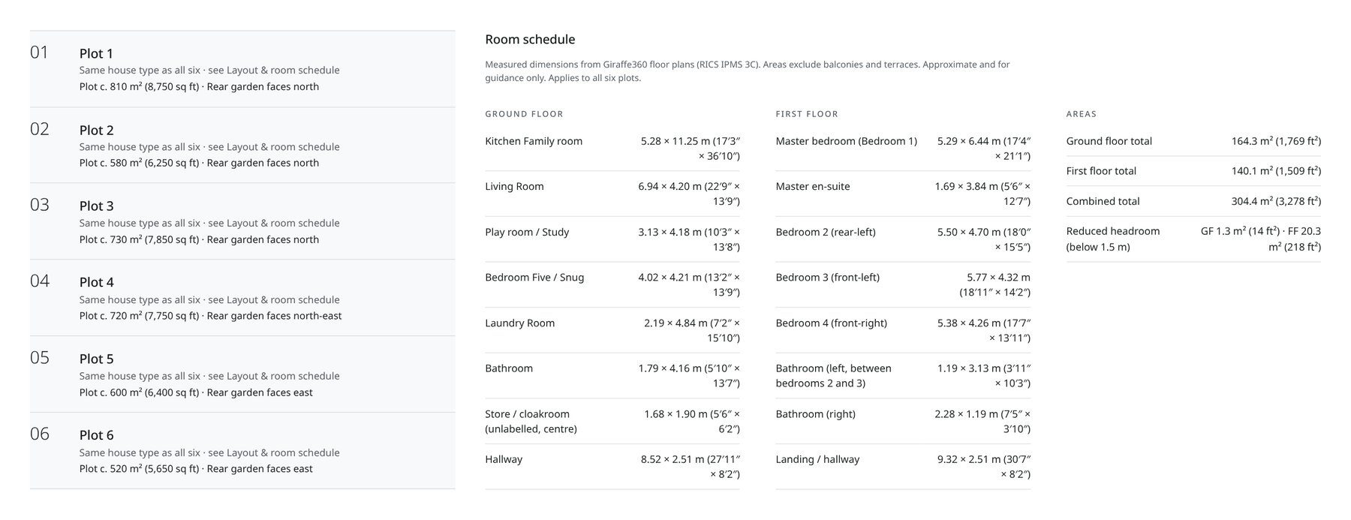Image resolution: width=1351 pixels, height=520 pixels.
Task: Click the Living Room dimensions row
Action: pos(612,194)
